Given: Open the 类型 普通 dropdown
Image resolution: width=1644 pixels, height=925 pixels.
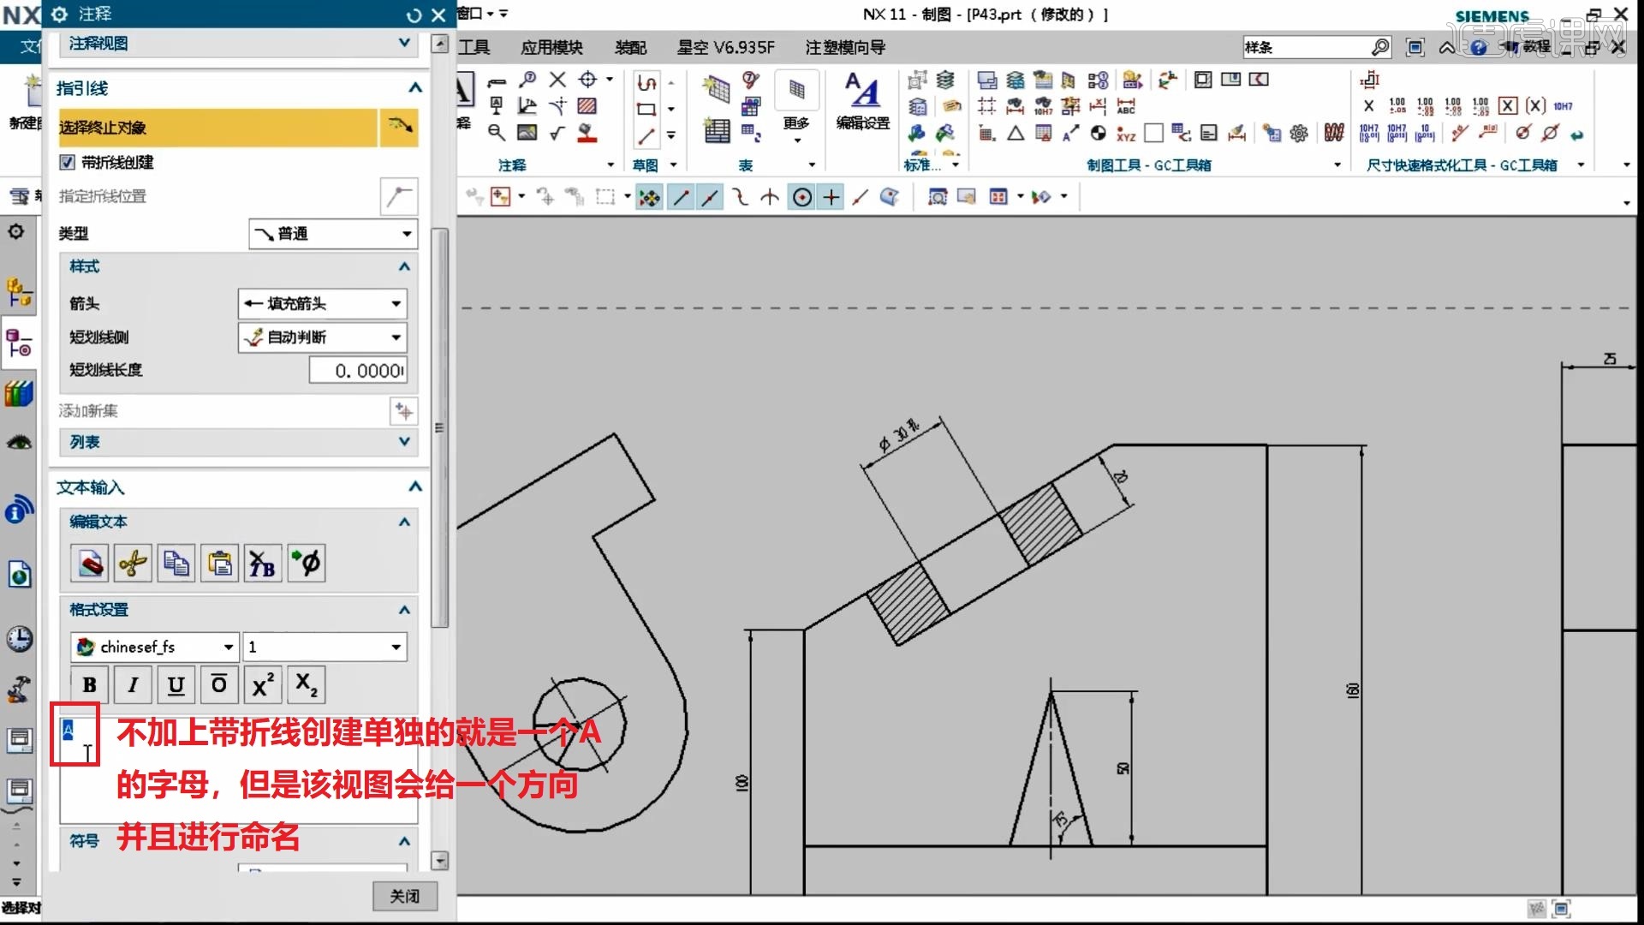Looking at the screenshot, I should click(x=333, y=234).
